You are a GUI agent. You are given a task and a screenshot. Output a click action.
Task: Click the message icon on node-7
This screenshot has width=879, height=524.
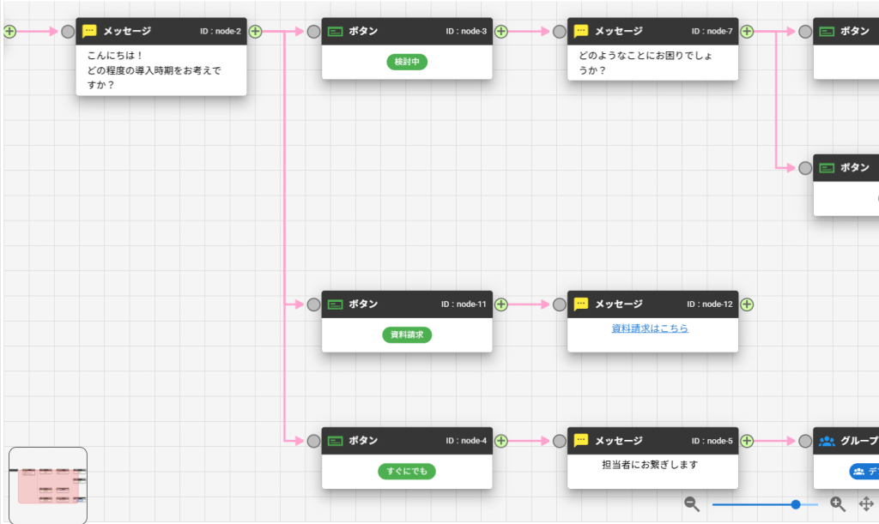pyautogui.click(x=581, y=32)
